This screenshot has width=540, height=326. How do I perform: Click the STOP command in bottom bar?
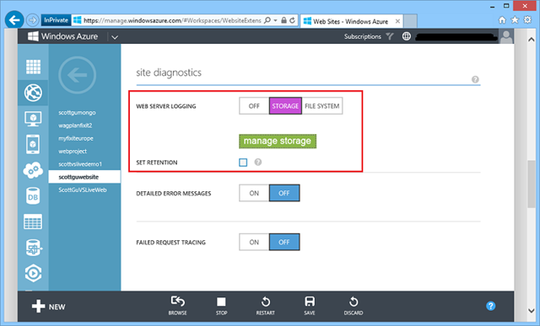point(221,306)
